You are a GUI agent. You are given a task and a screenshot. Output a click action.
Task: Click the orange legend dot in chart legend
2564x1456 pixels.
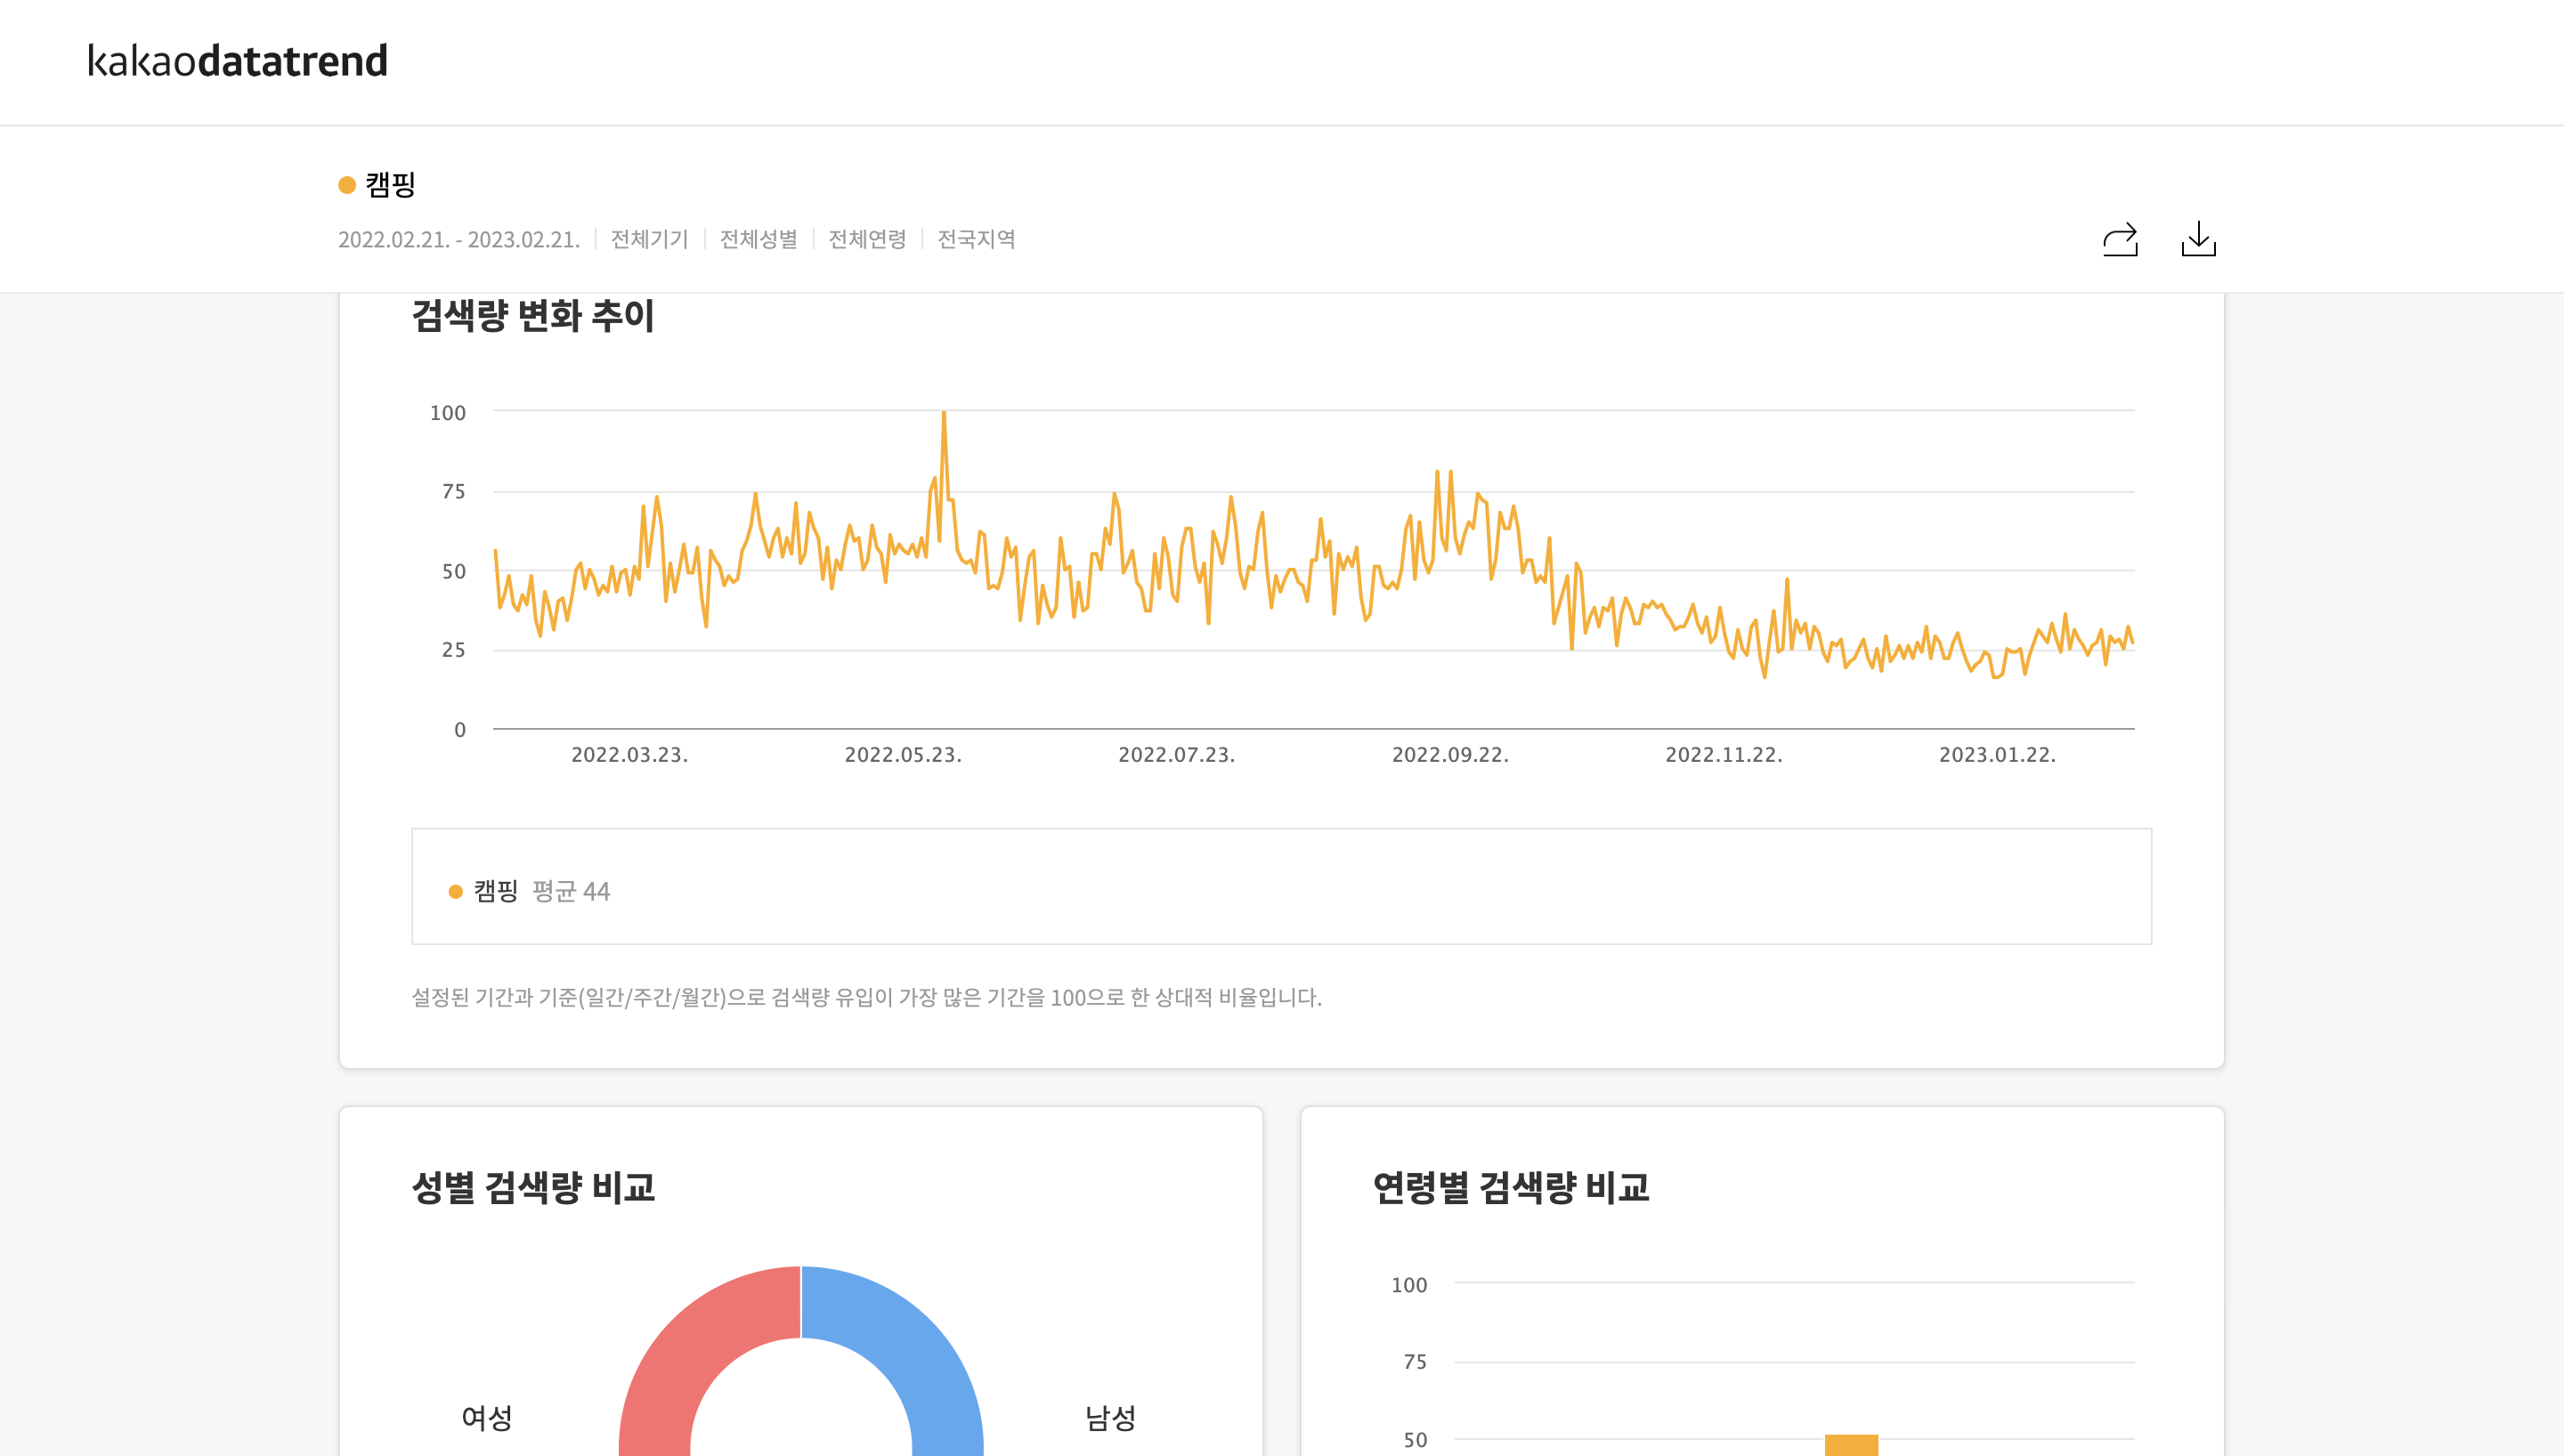point(456,891)
